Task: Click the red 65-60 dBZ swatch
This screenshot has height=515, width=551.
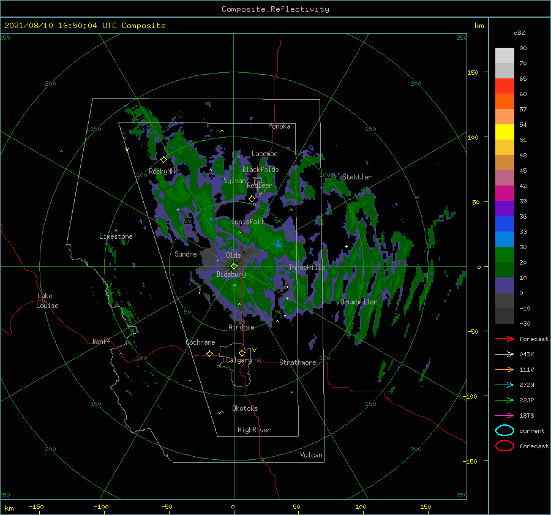Action: (x=504, y=86)
